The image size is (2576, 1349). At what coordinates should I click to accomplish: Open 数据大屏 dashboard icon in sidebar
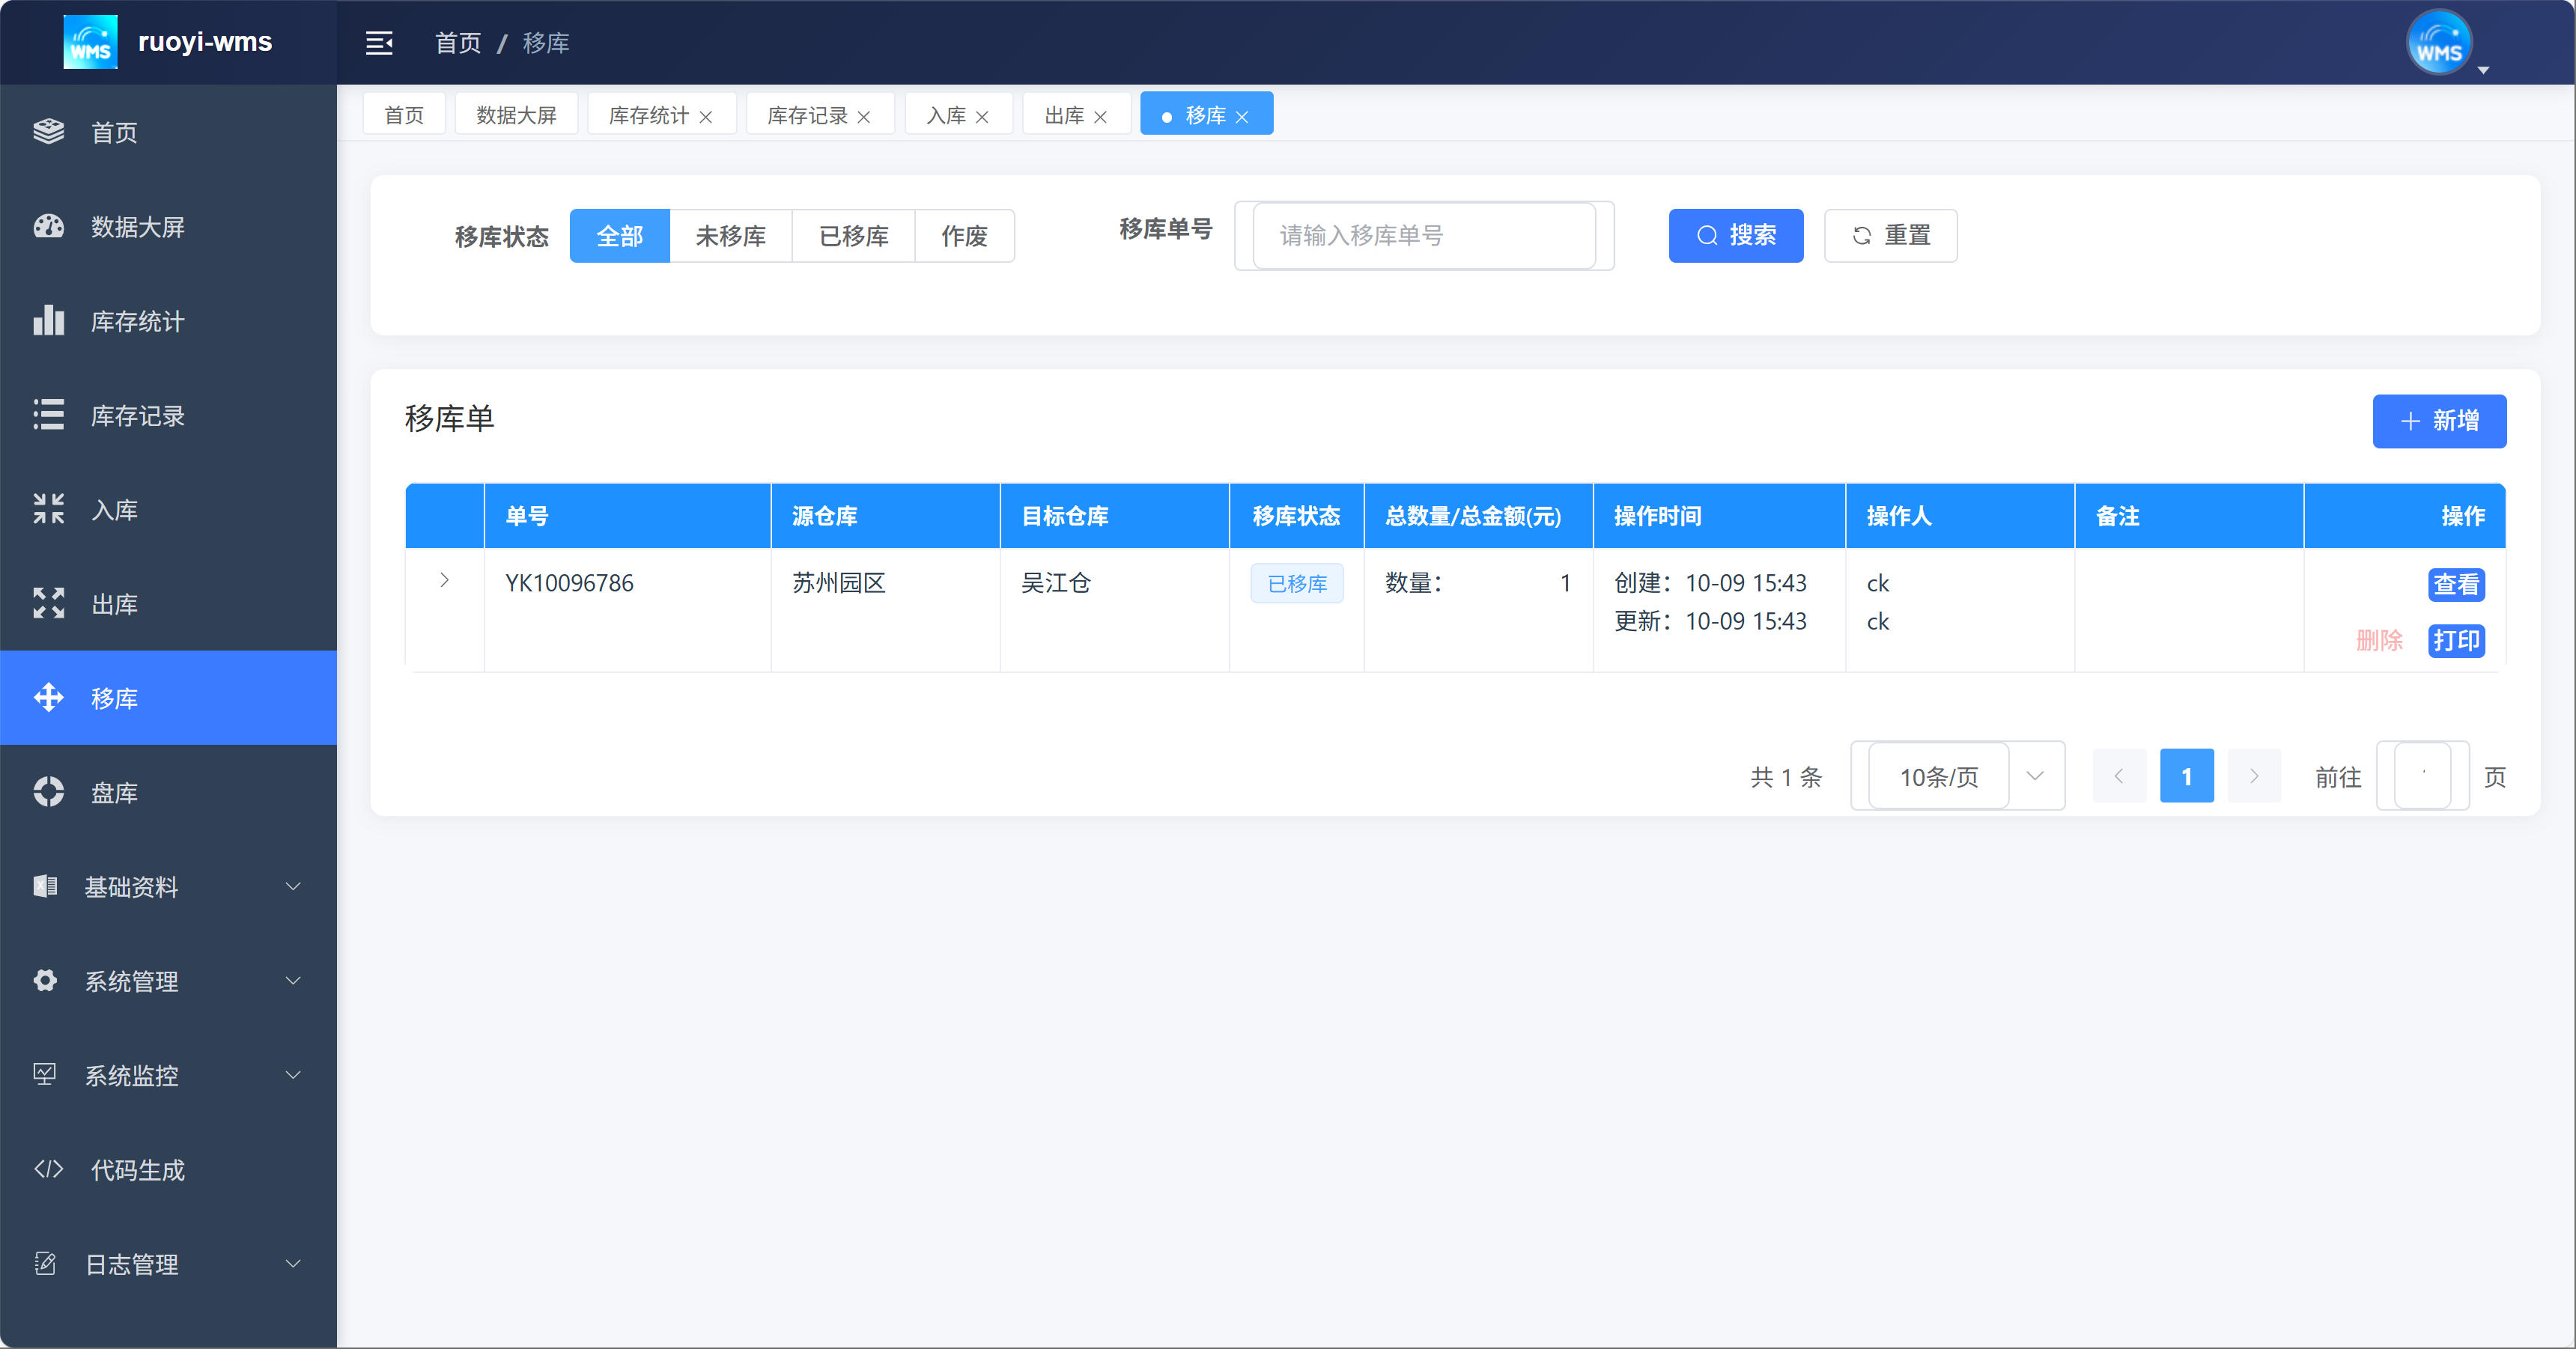pos(48,227)
